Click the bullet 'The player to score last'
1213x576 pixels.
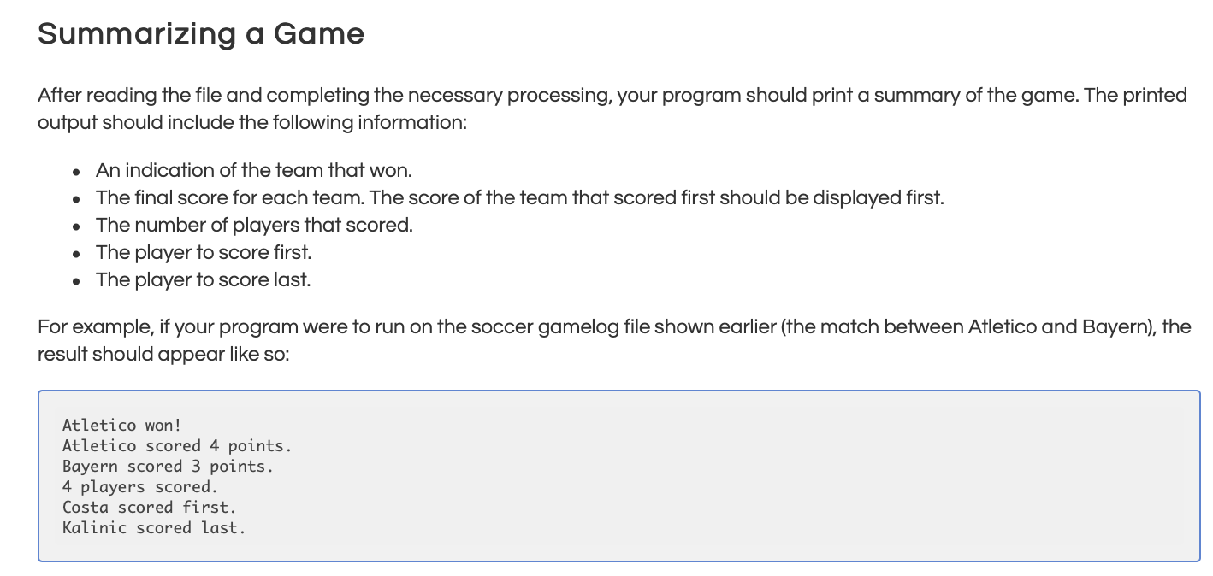pyautogui.click(x=203, y=280)
